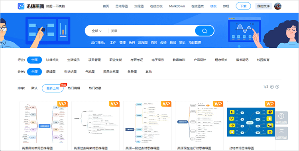Image resolution: width=299 pixels, height=151 pixels.
Task: Select 读书笔记 industry filter
Action: 242,60
